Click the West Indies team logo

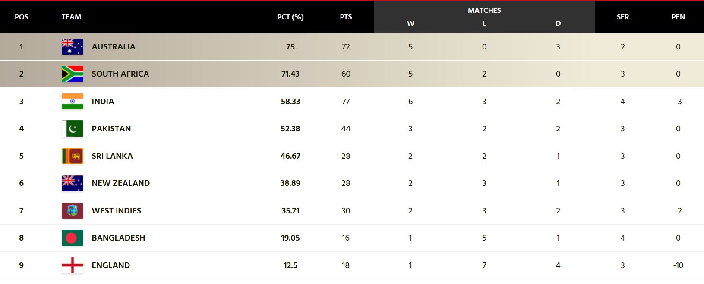point(73,211)
